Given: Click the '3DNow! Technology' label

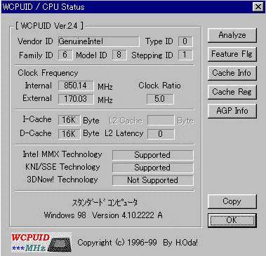Looking at the screenshot, I should click(62, 180).
